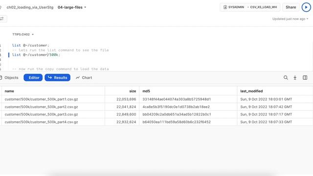Change the TTIPS.CH02 database context
This screenshot has width=313, height=176.
23,34
